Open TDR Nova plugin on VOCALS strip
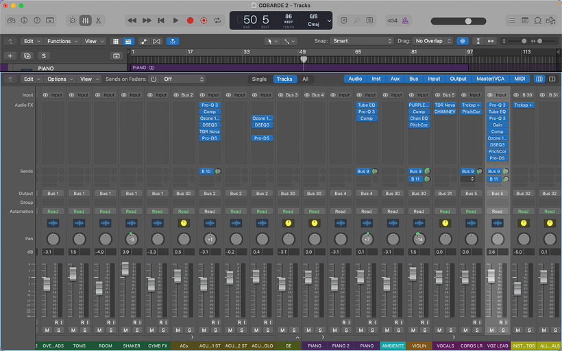Screen dimensions: 562x351 pyautogui.click(x=445, y=105)
